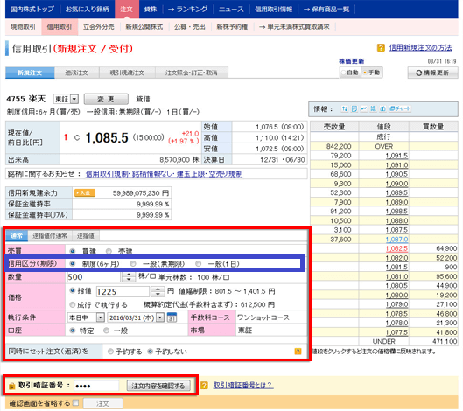
Task: Switch to 立会外分売 sub-tab
Action: (99, 27)
